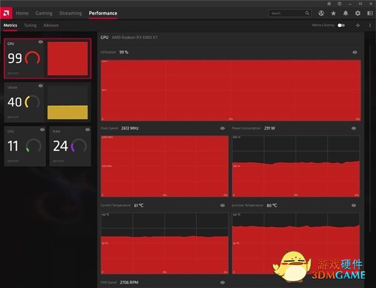
Task: Click the favorites star icon
Action: 334,13
